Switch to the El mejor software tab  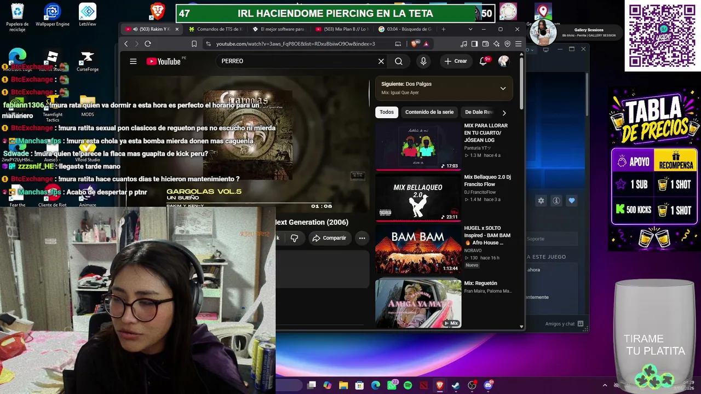279,29
